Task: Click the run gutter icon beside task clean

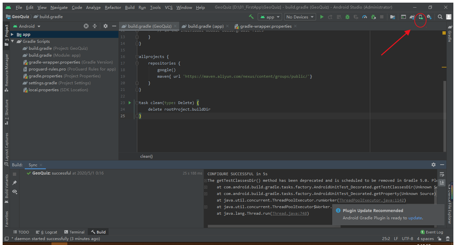Action: 130,103
